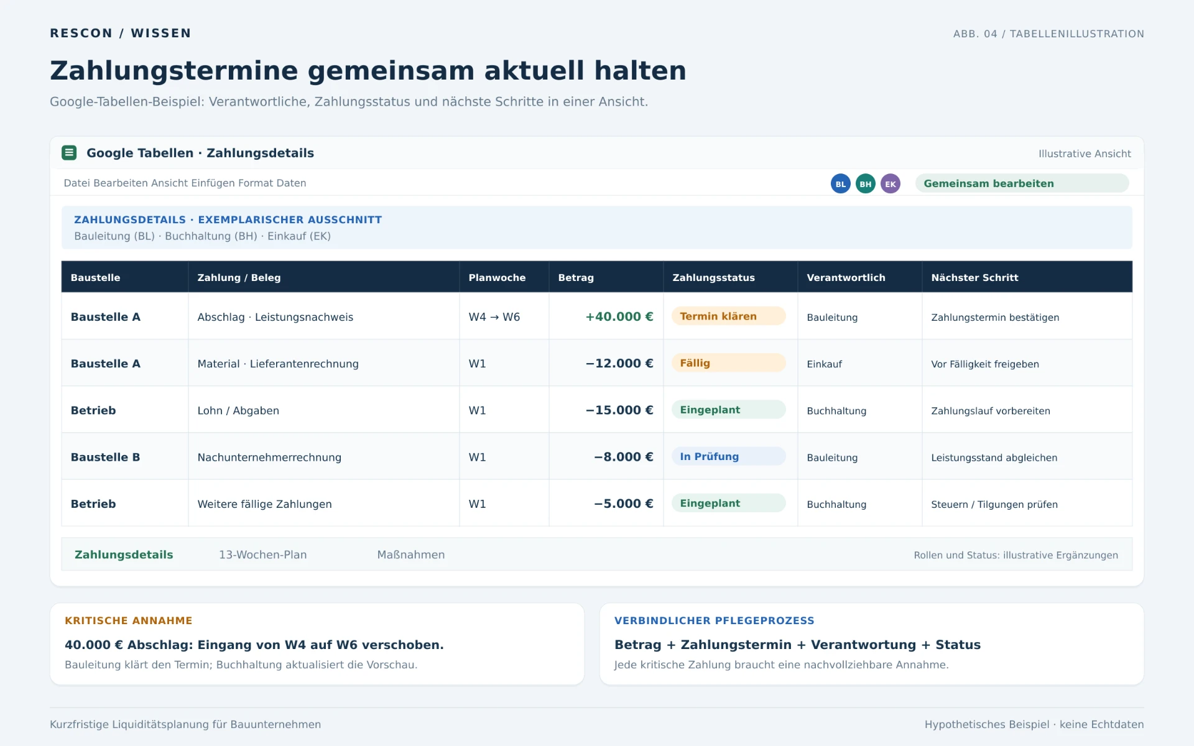Click Leistungsstand abgleichen cell
The width and height of the screenshot is (1194, 746).
pyautogui.click(x=1027, y=456)
